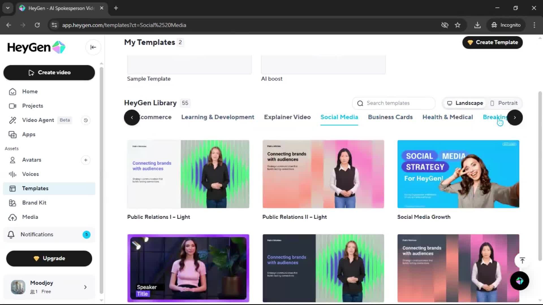The image size is (543, 305).
Task: Open HeyGen assistant floating button
Action: pyautogui.click(x=519, y=281)
